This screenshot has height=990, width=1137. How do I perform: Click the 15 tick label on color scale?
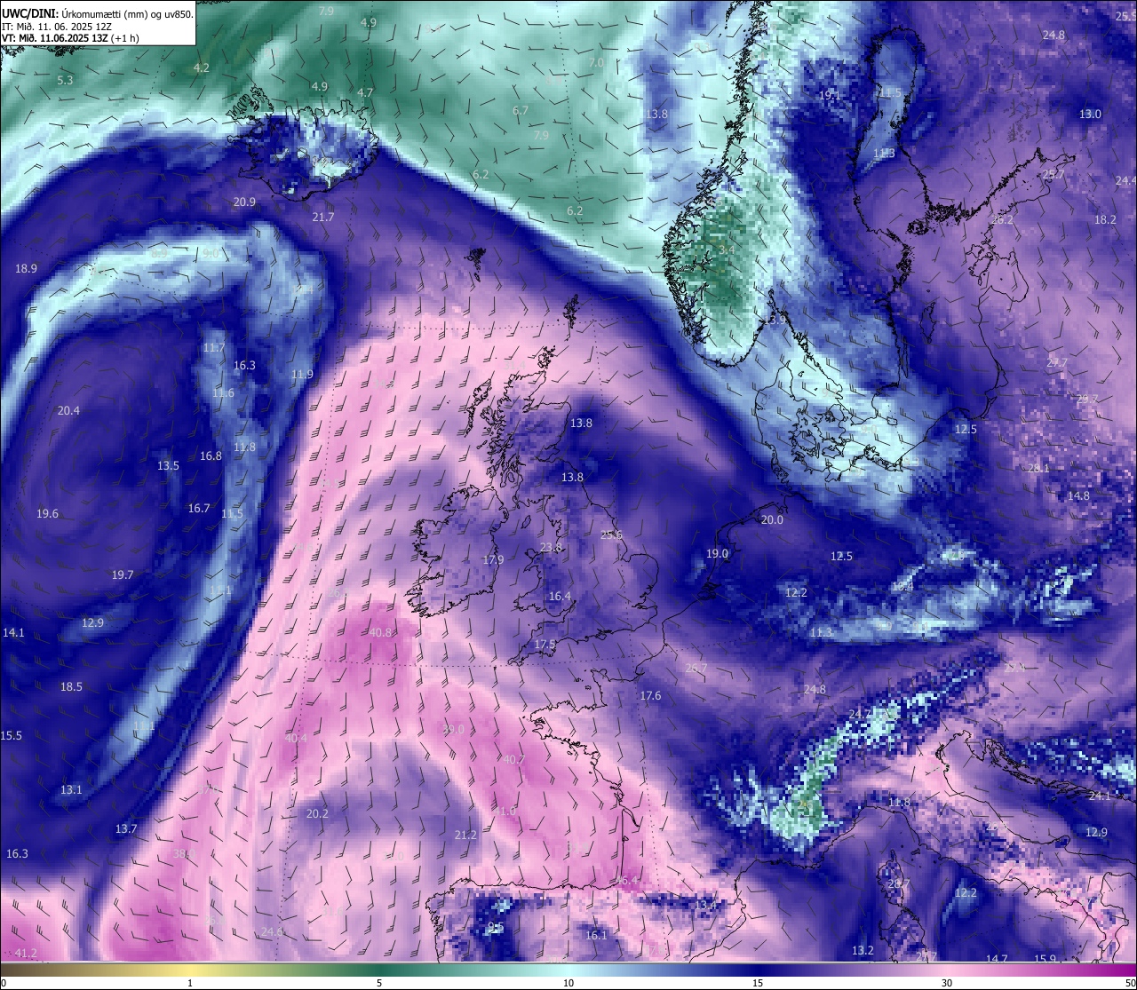[758, 983]
